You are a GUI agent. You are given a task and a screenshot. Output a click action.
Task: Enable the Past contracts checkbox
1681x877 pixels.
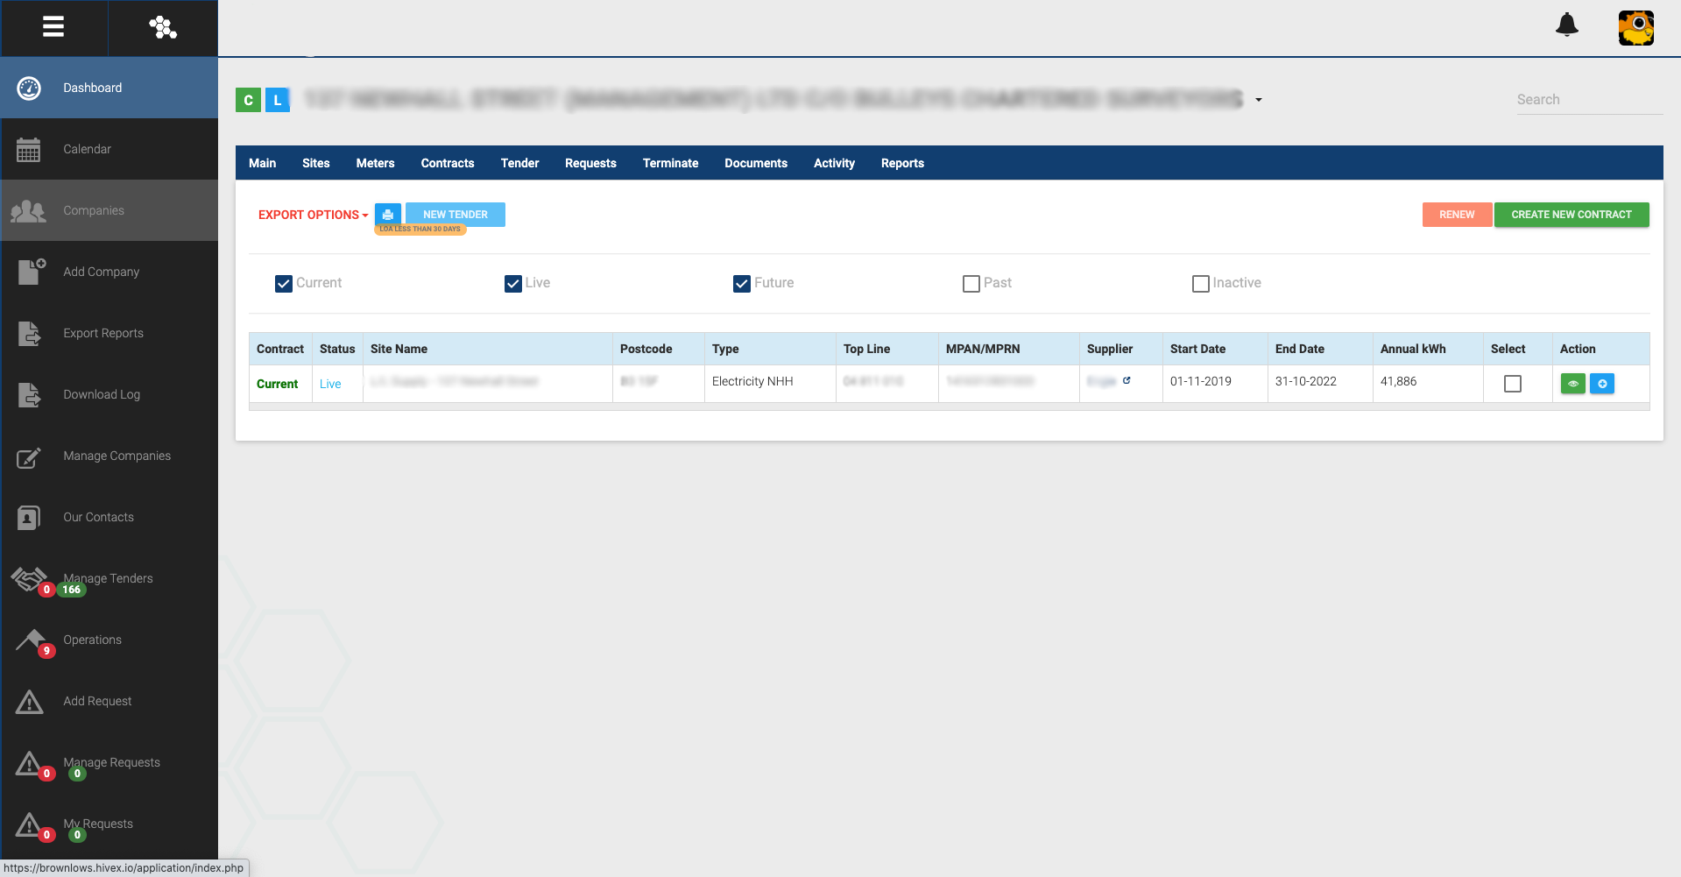[x=971, y=284]
